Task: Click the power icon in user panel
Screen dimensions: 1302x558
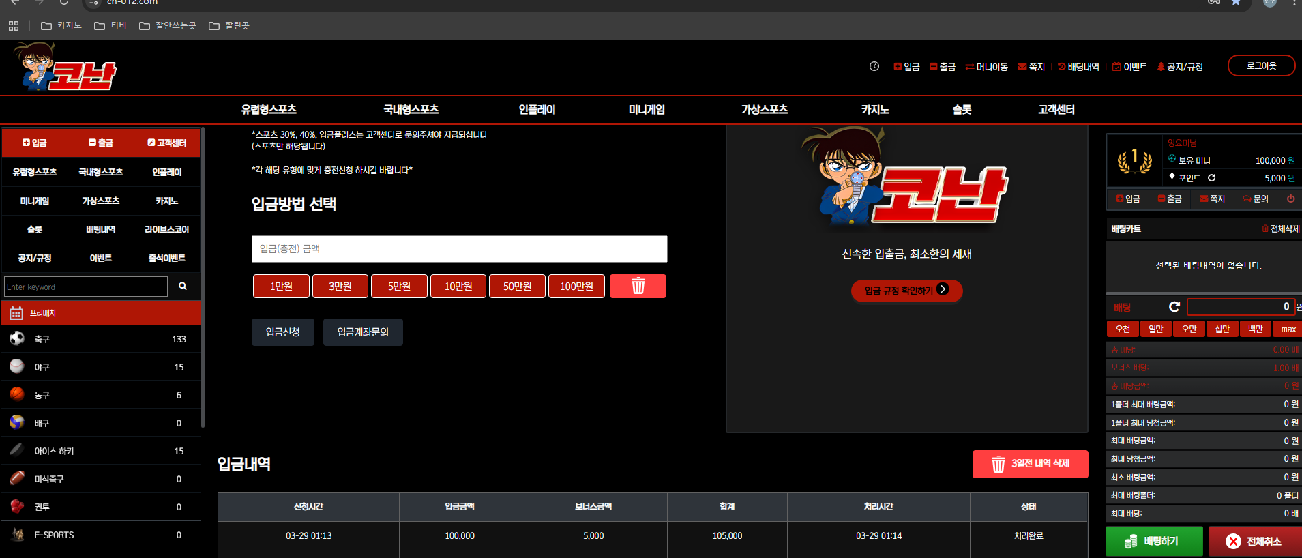Action: (1290, 199)
